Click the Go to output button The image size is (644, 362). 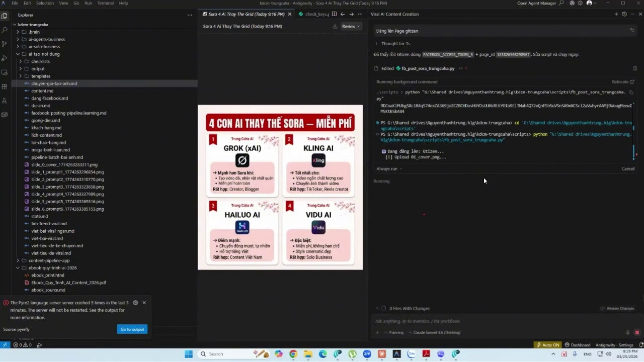click(x=132, y=329)
